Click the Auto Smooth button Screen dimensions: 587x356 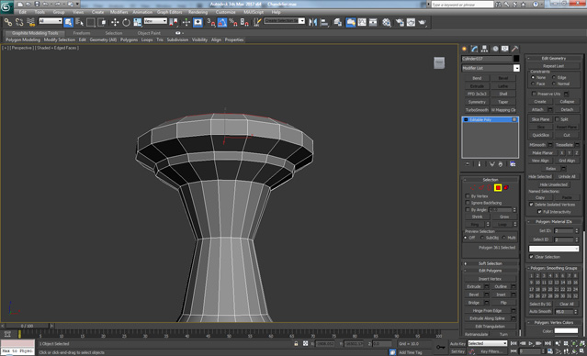[x=540, y=312]
